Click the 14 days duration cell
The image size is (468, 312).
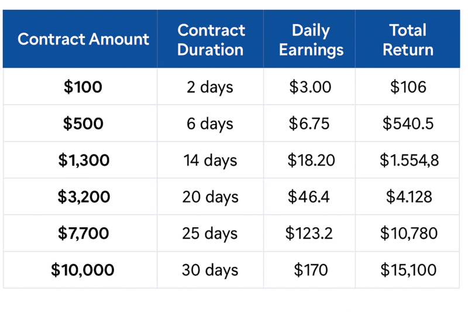click(x=210, y=160)
